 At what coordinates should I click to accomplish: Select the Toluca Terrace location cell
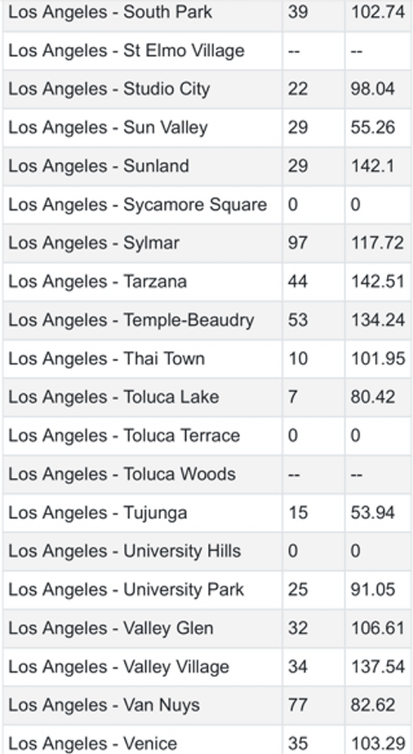(x=124, y=436)
